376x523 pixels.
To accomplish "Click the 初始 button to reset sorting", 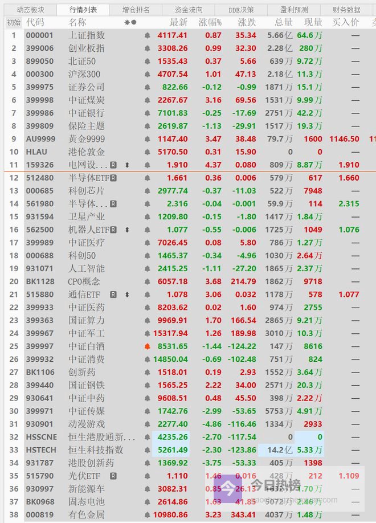I will [13, 22].
